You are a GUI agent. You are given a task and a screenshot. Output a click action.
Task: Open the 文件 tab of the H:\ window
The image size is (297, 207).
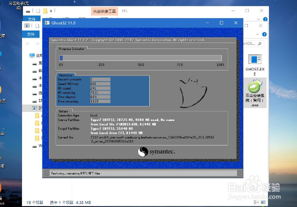coord(32,19)
